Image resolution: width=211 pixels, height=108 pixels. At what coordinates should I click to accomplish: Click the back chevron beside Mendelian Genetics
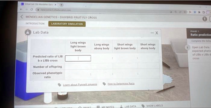click(22, 17)
